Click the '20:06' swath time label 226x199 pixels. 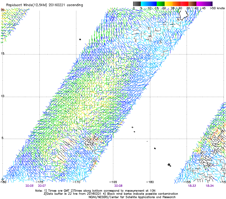[30, 186]
